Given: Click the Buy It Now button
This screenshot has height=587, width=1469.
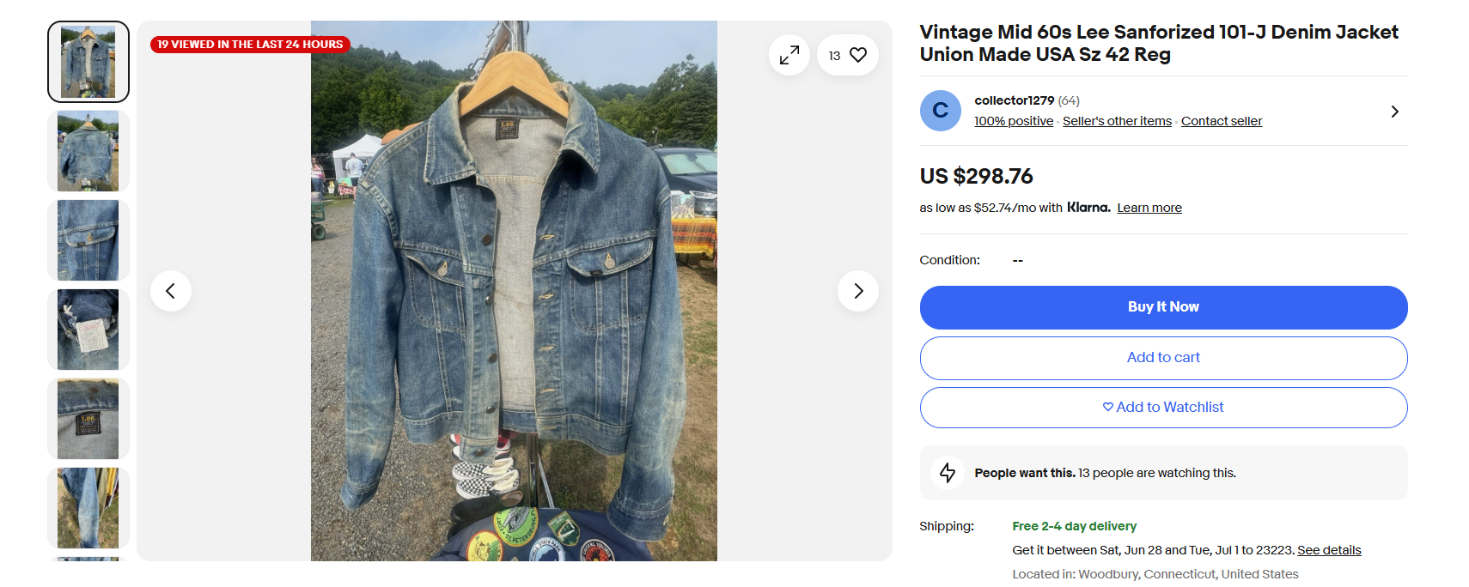Looking at the screenshot, I should point(1163,306).
